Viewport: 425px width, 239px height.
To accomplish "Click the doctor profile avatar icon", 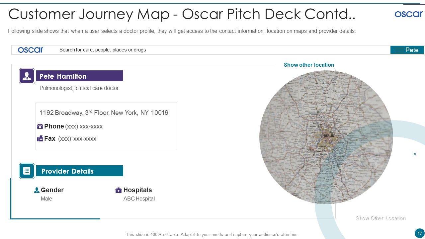I will 27,76.
